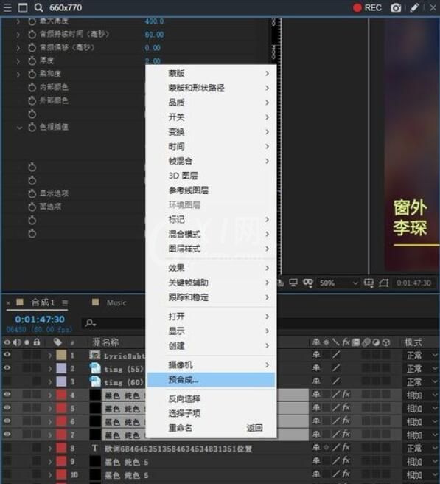440x484 pixels.
Task: Open the hamburger menu in recorder bar
Action: 7,7
